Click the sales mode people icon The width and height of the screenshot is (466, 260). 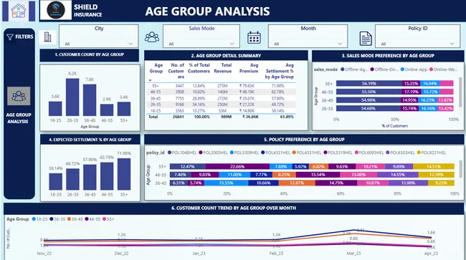click(x=152, y=37)
